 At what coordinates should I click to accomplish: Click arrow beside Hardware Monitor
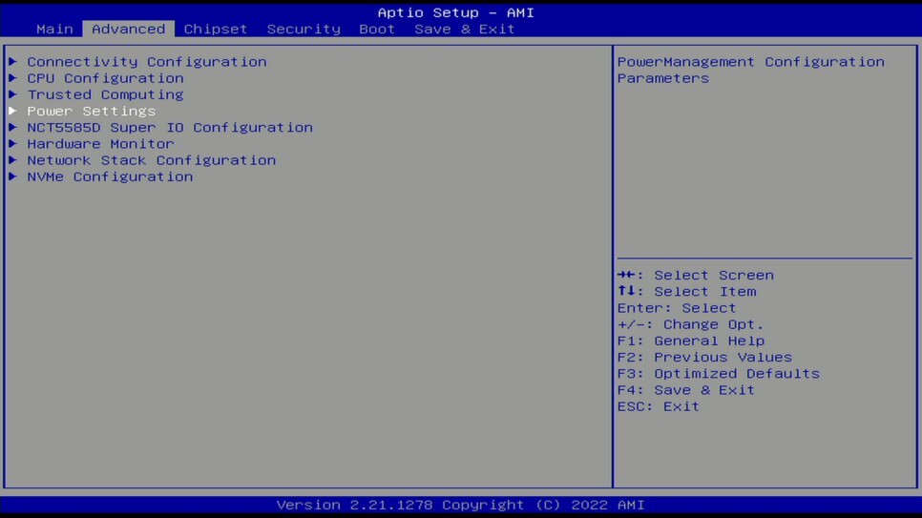13,143
